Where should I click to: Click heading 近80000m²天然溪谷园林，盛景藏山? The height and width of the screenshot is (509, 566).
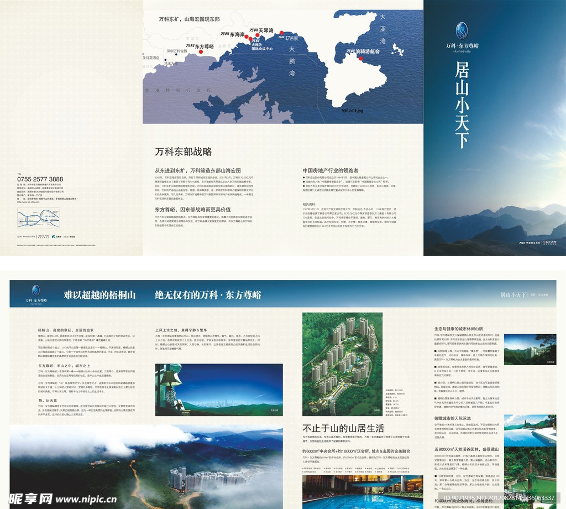(x=467, y=449)
